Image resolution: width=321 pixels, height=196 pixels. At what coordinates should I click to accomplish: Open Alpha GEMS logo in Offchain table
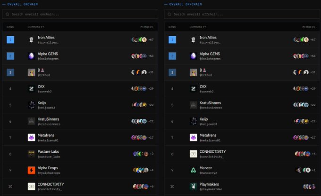pyautogui.click(x=193, y=56)
